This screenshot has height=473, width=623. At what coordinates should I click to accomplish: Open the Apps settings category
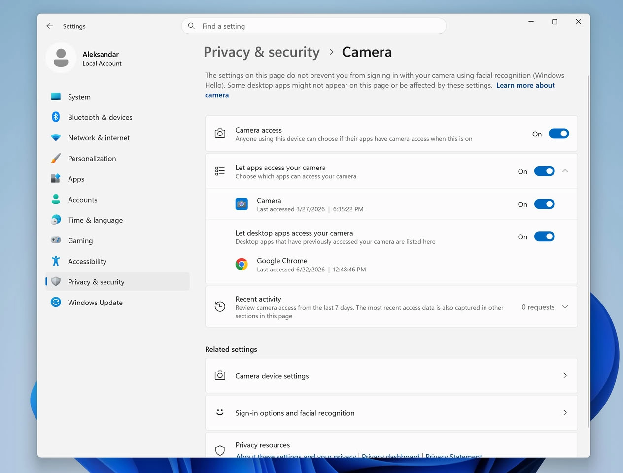(117, 179)
